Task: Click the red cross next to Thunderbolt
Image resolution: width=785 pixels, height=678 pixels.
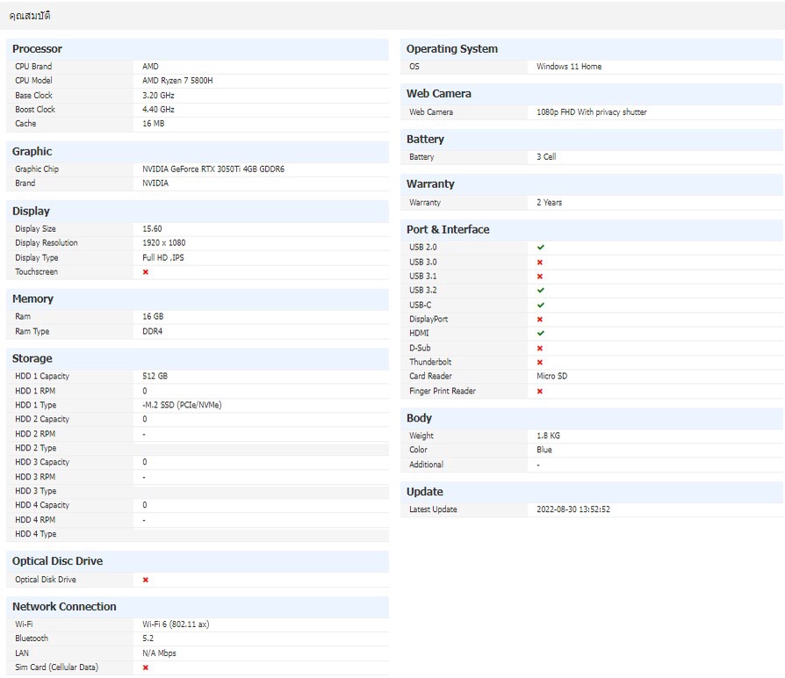Action: 540,363
